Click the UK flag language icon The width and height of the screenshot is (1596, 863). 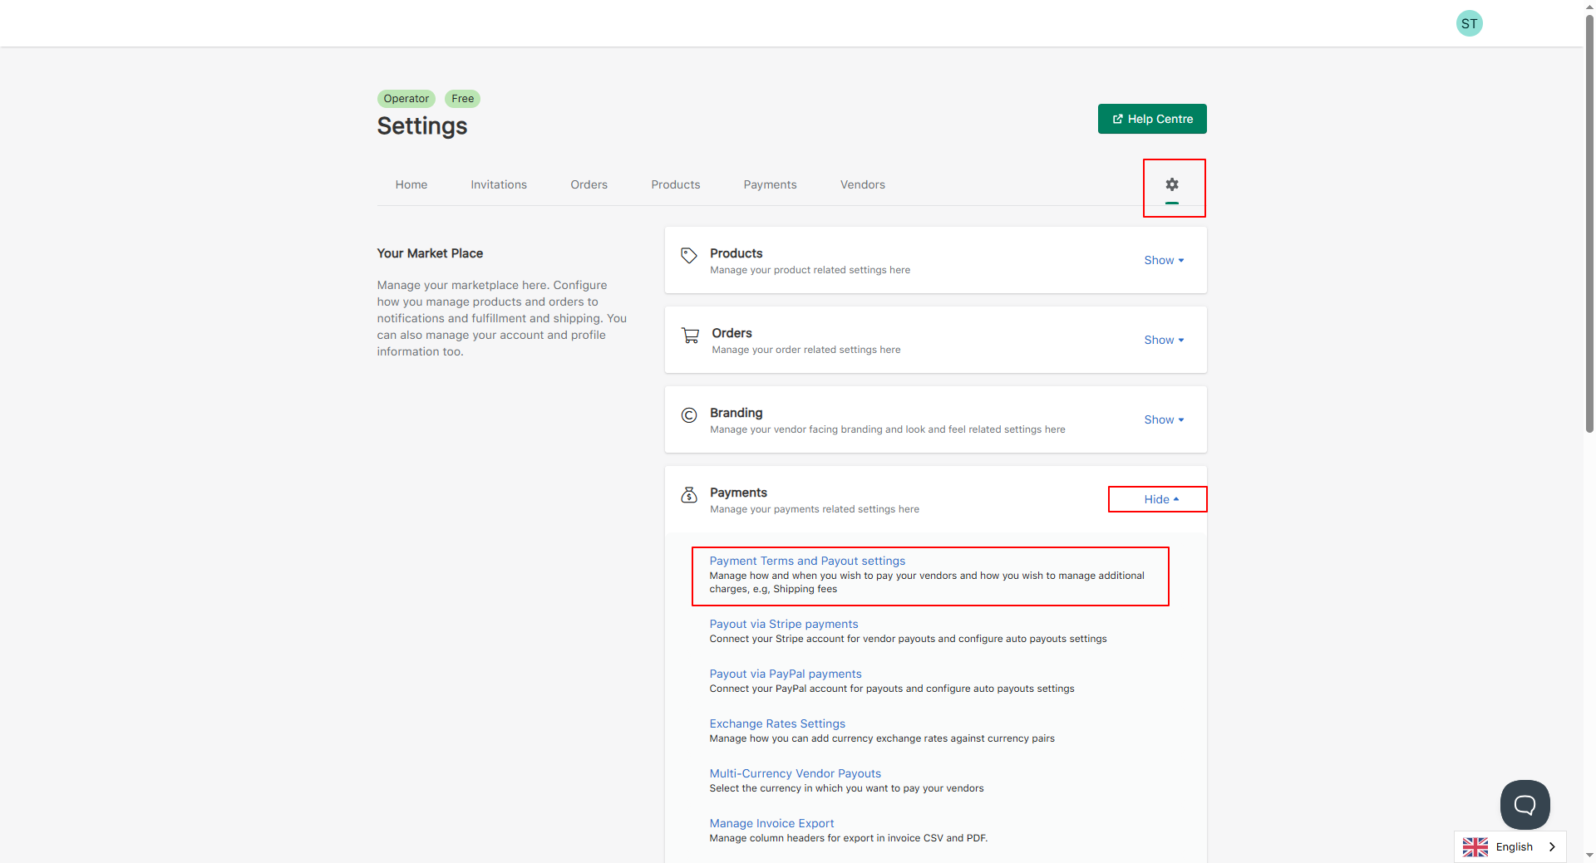pos(1475,847)
